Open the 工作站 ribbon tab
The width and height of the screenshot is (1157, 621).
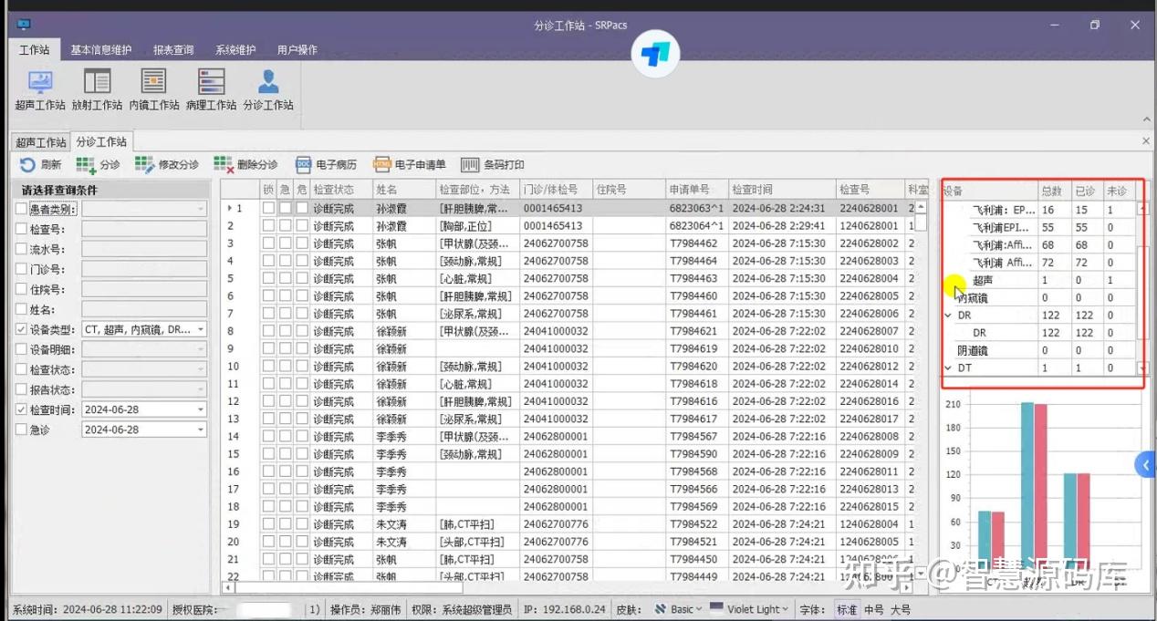tap(35, 50)
